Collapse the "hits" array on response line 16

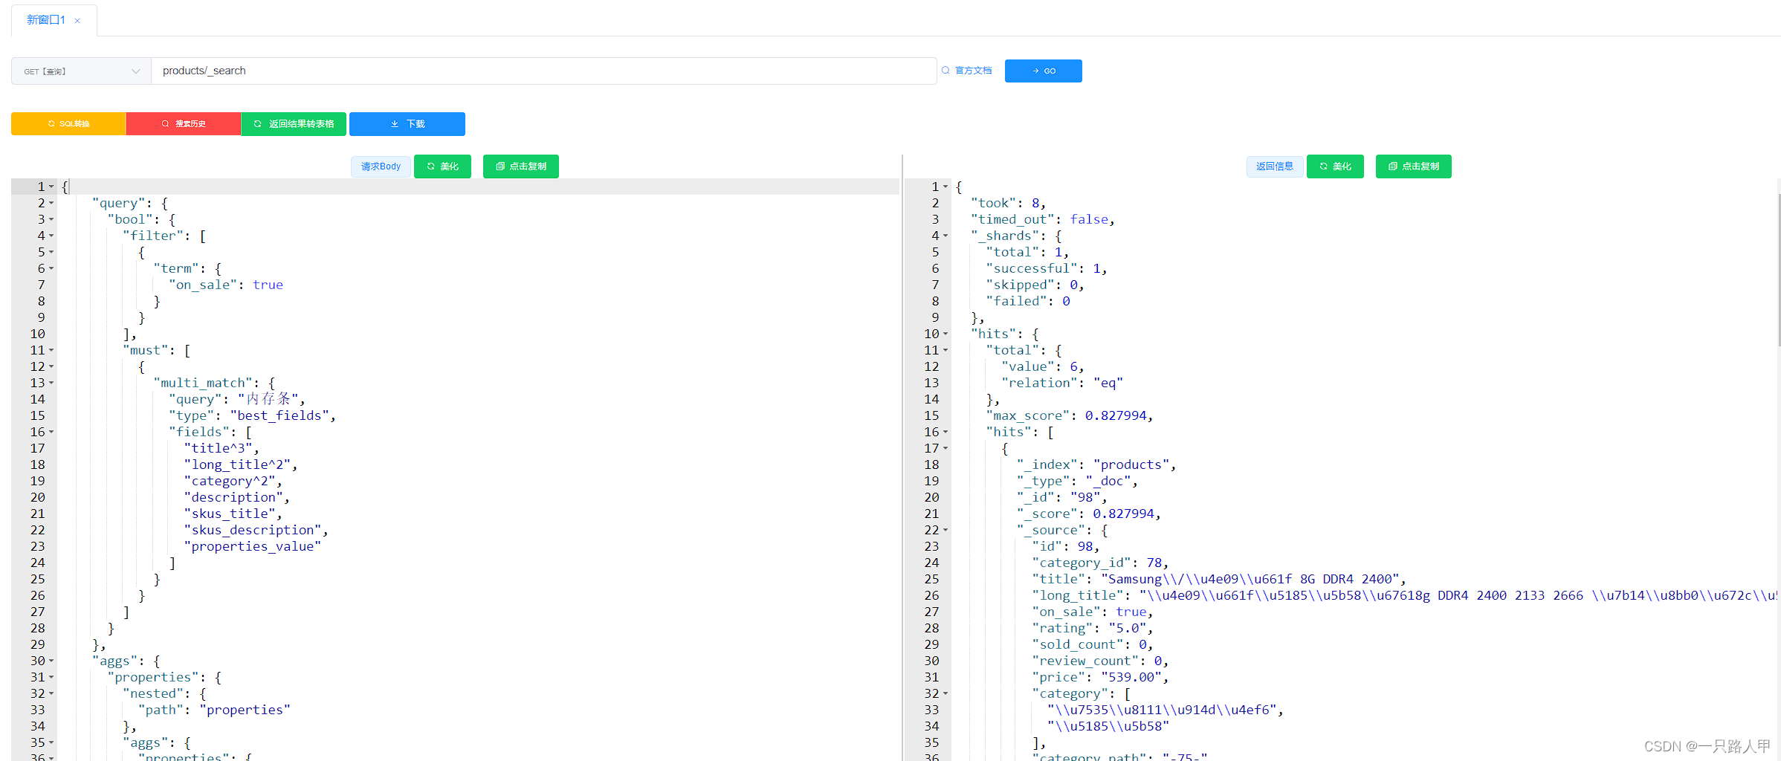(x=946, y=433)
